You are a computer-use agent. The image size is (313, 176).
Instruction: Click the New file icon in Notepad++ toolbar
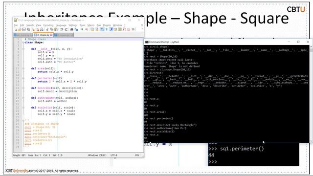coord(16,29)
